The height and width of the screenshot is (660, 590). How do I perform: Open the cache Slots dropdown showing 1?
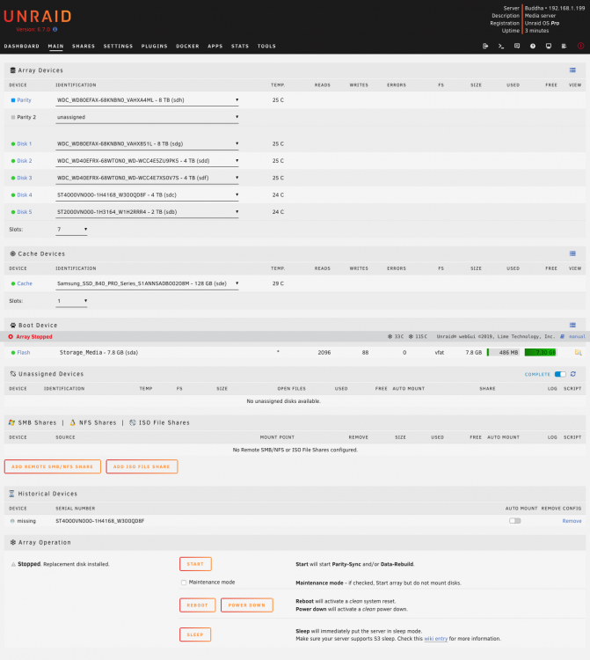pyautogui.click(x=71, y=301)
